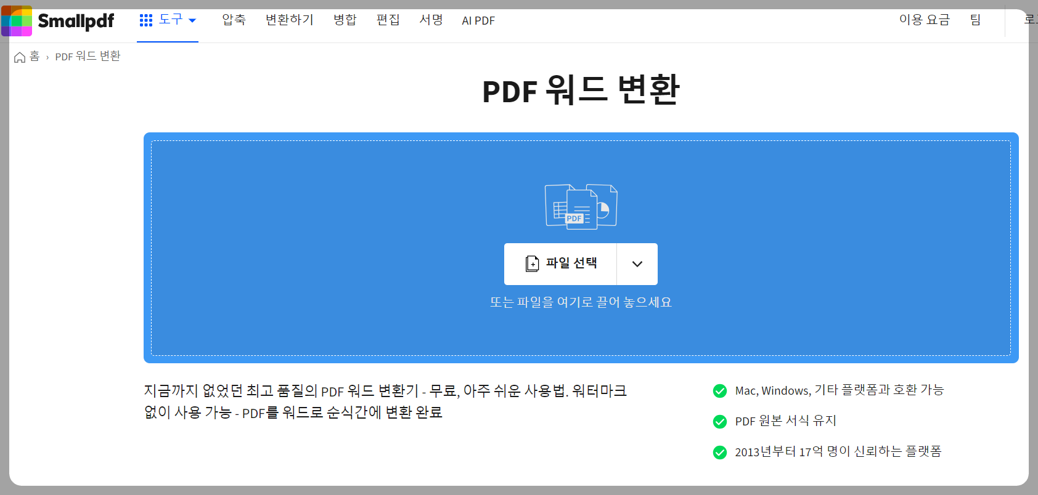The width and height of the screenshot is (1038, 495).
Task: Click the Smallpdf colorful logo icon
Action: (17, 21)
